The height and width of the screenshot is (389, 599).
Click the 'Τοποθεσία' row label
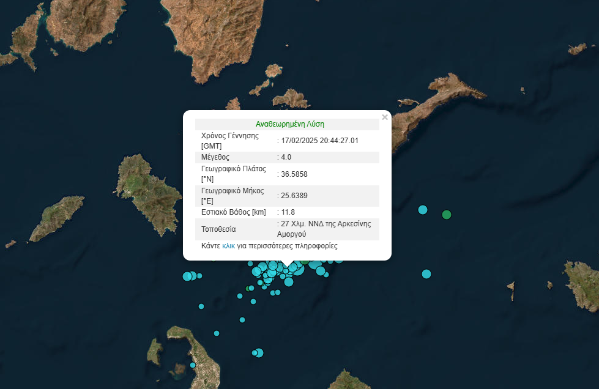coord(218,229)
